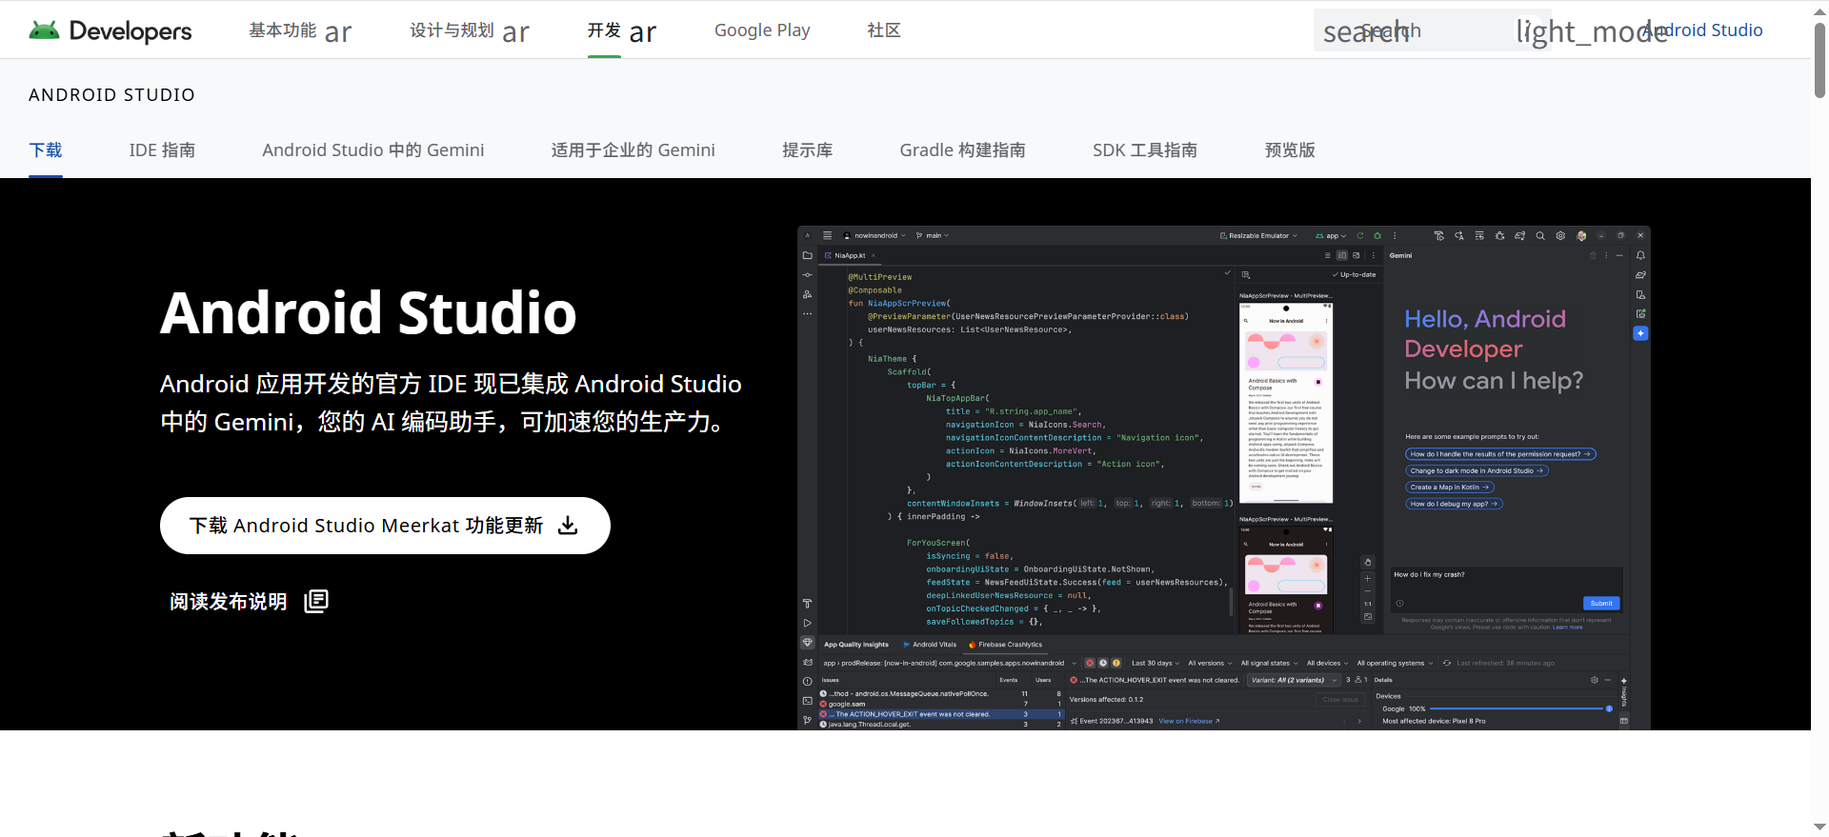Click the vertical scrollbar thumb
Screen dimensions: 1829x837
pyautogui.click(x=1819, y=58)
